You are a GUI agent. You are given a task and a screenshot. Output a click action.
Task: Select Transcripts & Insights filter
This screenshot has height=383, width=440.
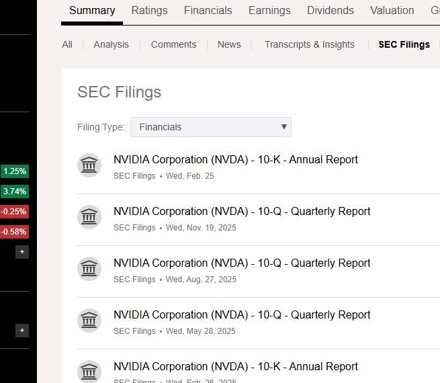pos(310,44)
